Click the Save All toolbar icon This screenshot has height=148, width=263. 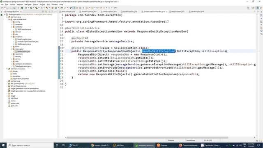coord(11,8)
